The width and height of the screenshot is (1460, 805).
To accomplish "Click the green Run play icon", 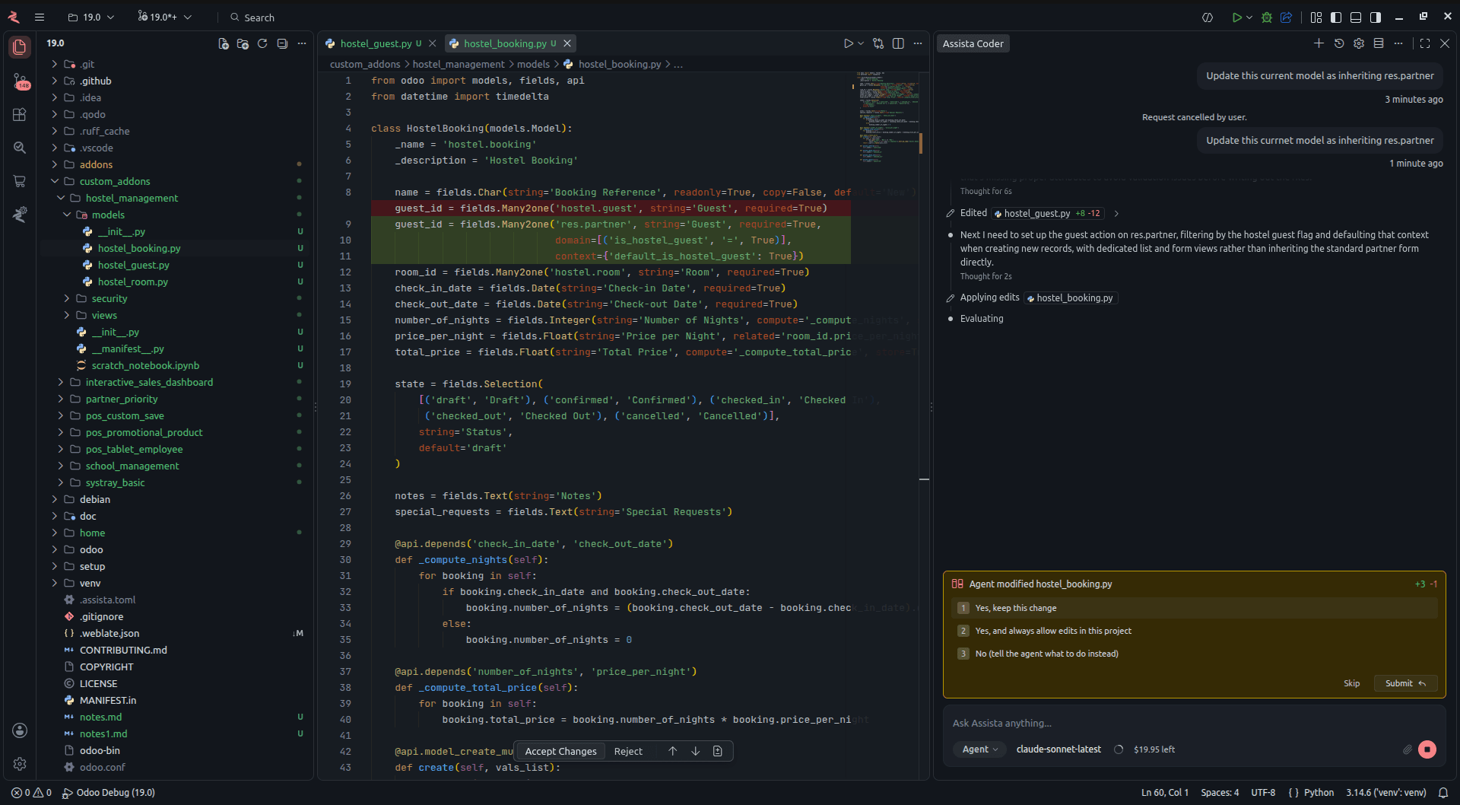I will tap(1236, 17).
